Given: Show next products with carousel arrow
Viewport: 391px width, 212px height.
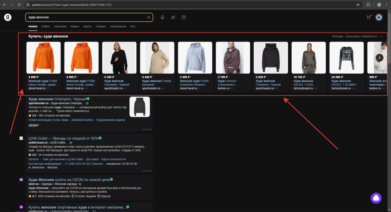Looking at the screenshot, I should [x=380, y=58].
